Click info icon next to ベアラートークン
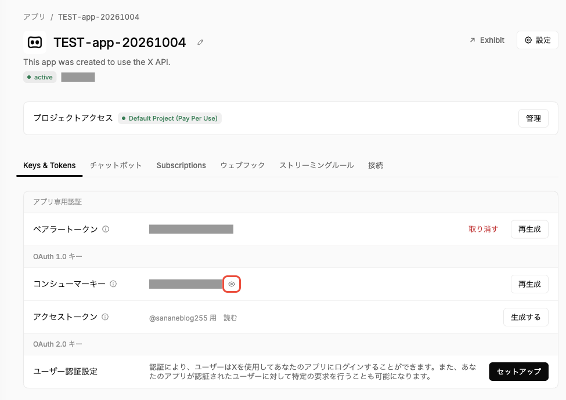 (x=106, y=229)
